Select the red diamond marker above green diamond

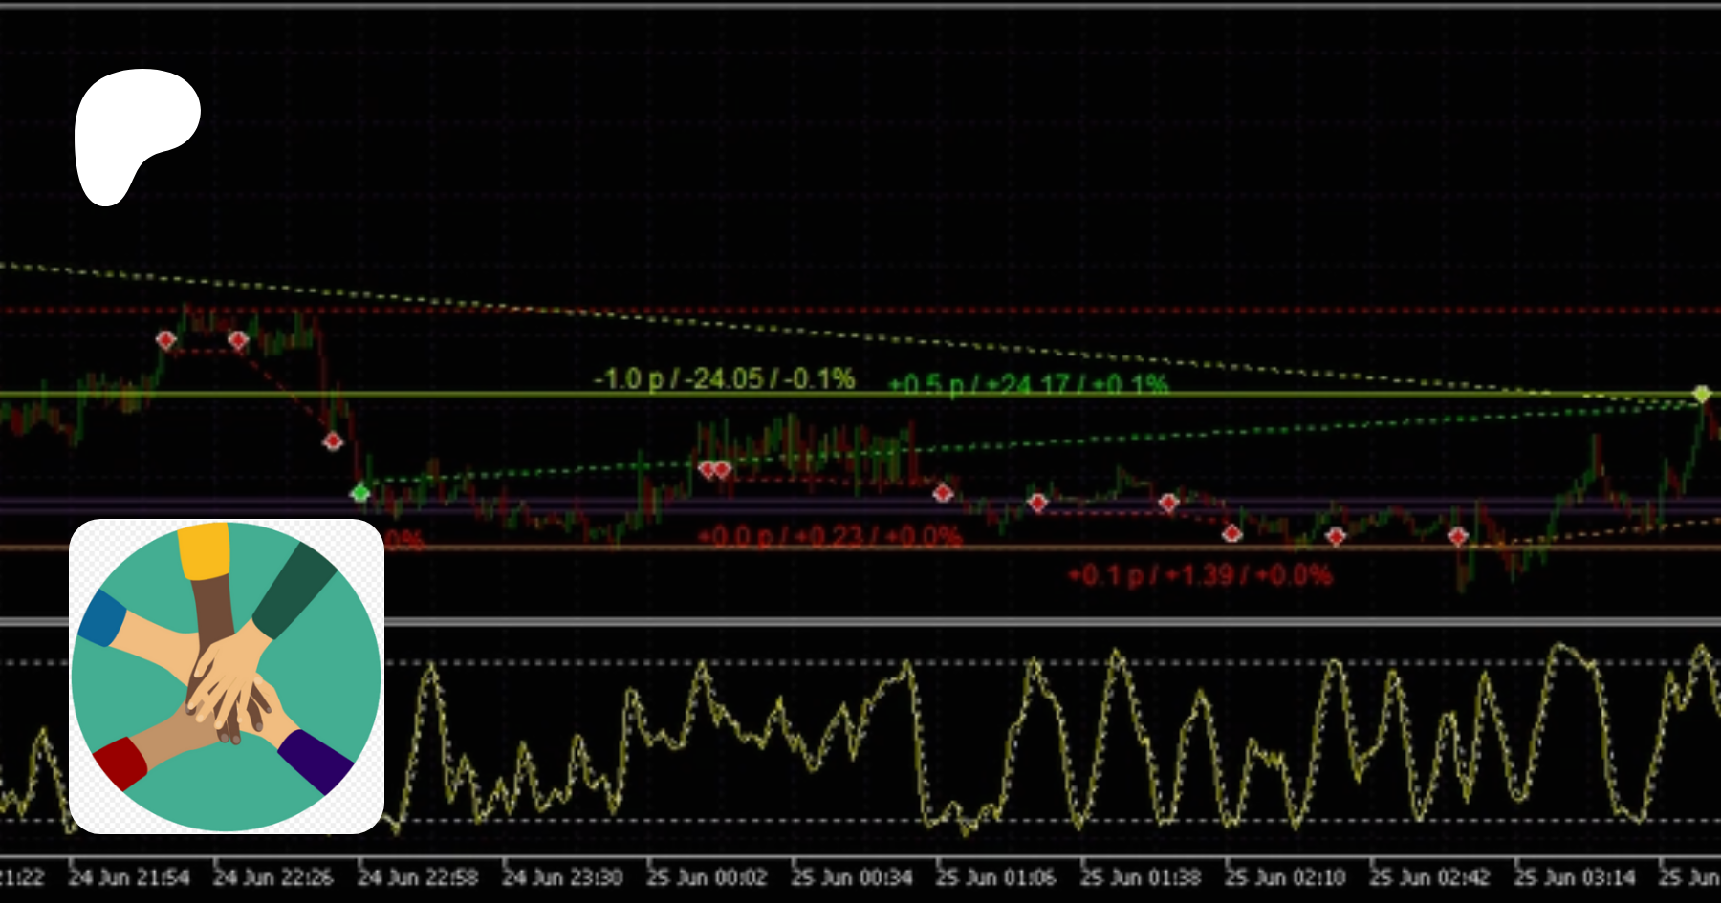click(333, 441)
